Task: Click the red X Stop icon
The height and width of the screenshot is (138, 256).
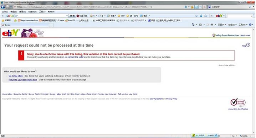Action: tap(204, 7)
